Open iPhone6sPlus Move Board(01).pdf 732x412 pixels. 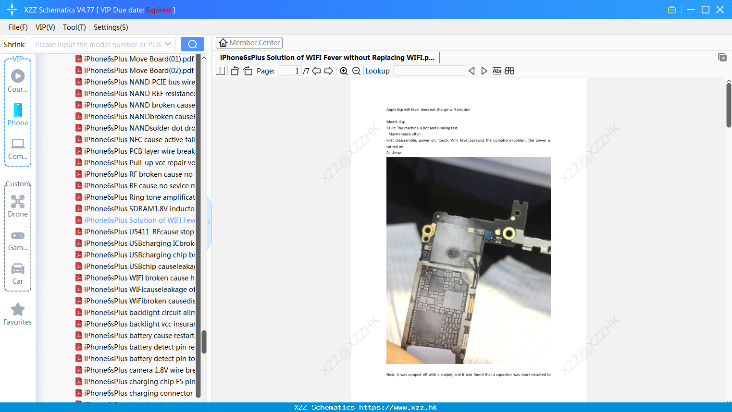[135, 59]
